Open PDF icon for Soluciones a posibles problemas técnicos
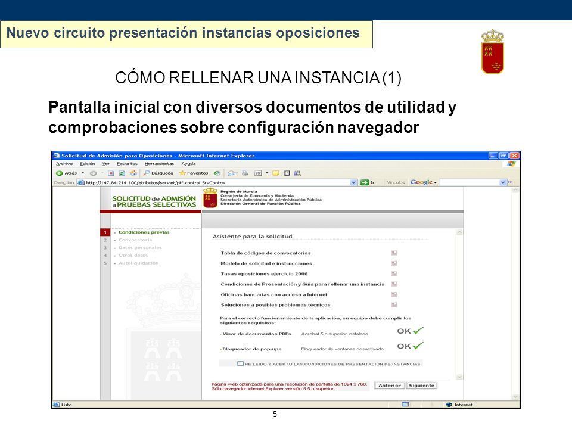Screen dimensions: 572x429 [x=394, y=305]
